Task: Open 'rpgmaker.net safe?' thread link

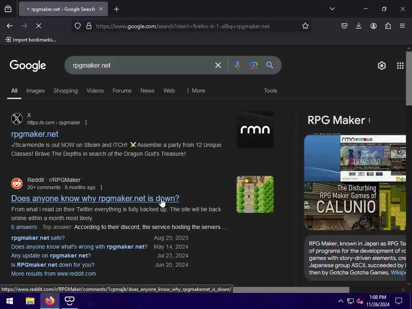Action: tap(38, 238)
